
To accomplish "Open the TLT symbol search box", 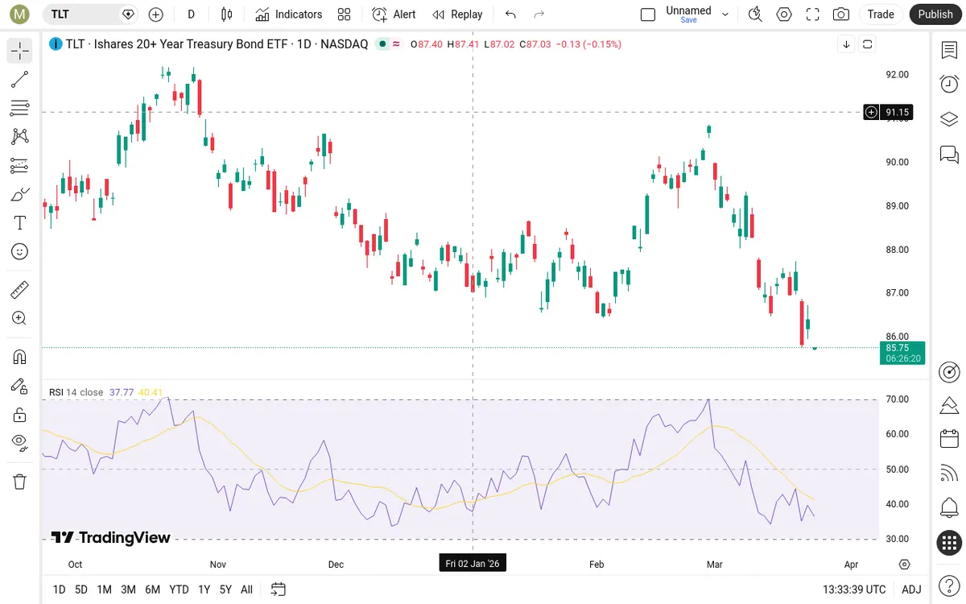I will 89,14.
